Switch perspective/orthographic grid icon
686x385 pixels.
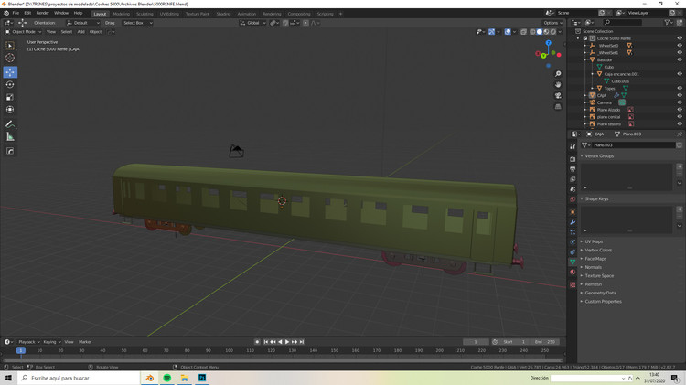point(558,106)
